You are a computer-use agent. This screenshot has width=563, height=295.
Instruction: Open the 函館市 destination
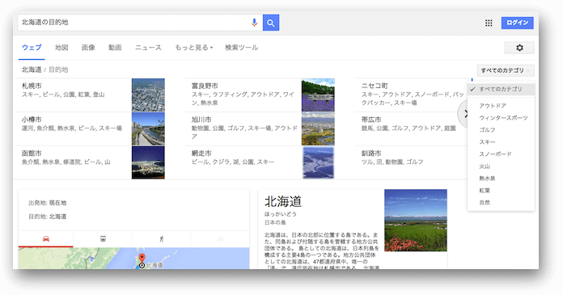coord(32,154)
